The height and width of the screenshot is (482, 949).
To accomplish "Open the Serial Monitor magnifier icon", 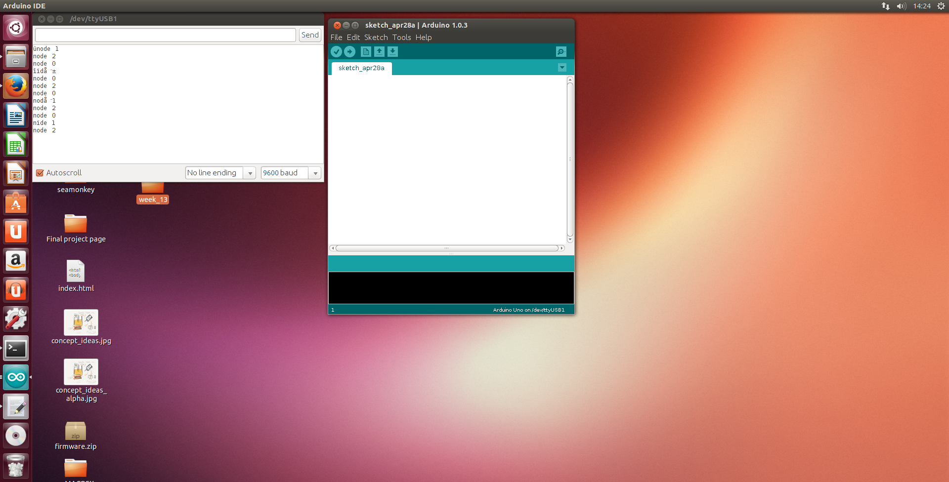I will [x=561, y=52].
